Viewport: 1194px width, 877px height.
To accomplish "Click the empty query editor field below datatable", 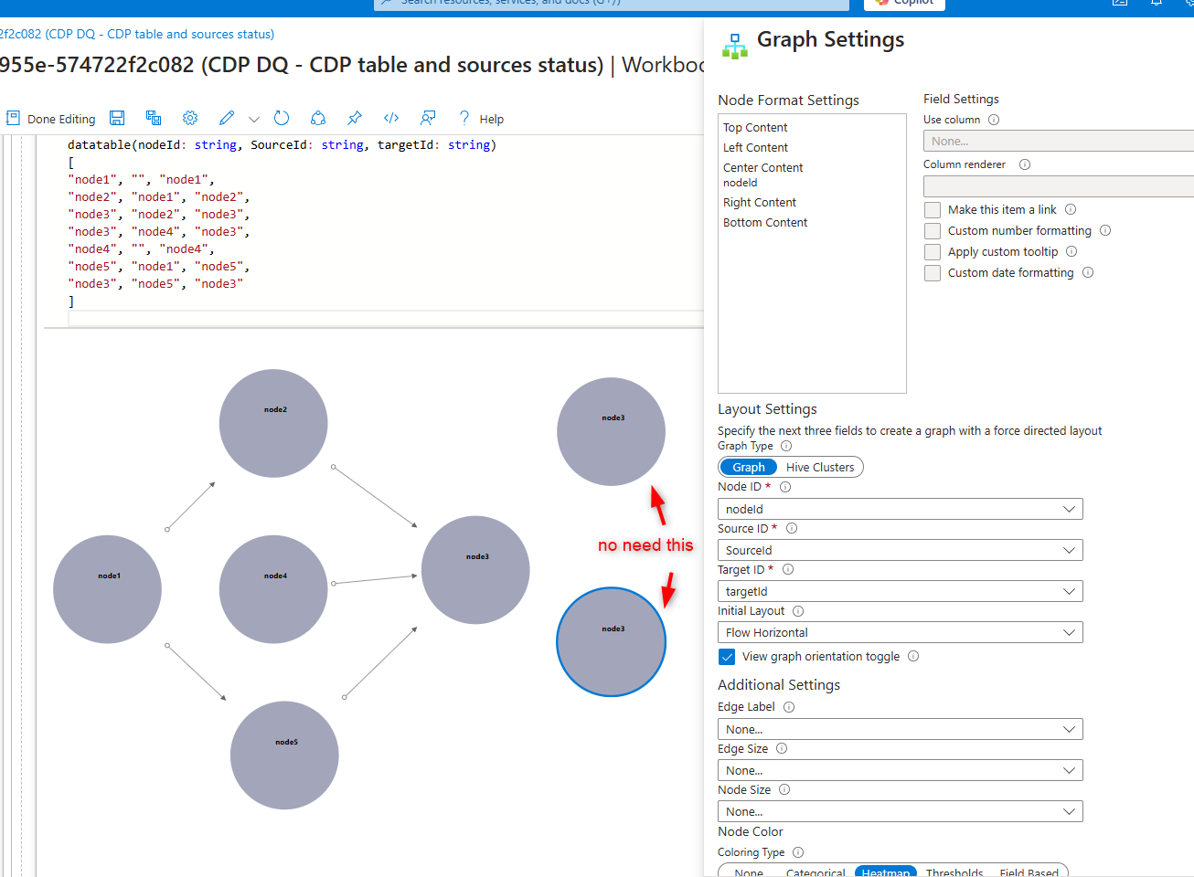I will 386,318.
